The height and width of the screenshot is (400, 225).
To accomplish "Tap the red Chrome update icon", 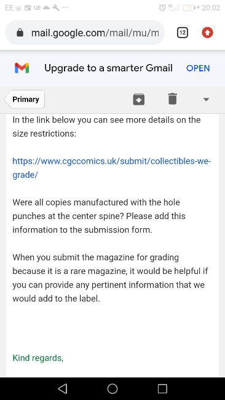I will tap(207, 33).
